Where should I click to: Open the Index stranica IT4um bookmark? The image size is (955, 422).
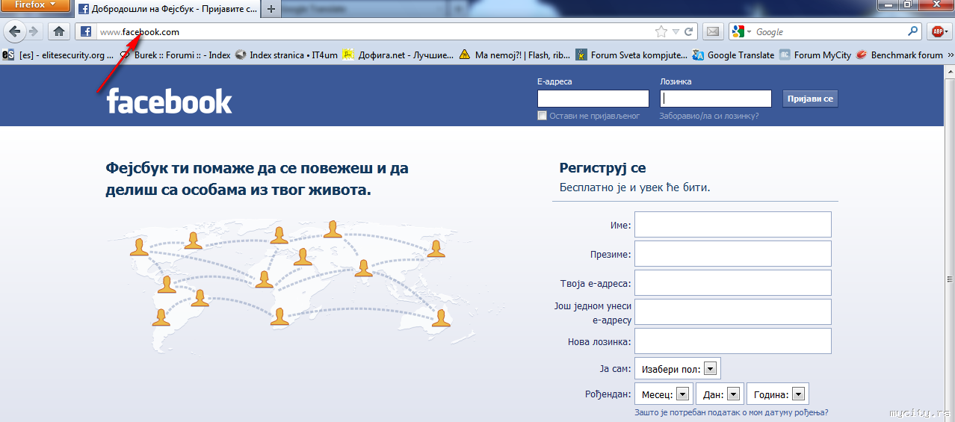click(285, 55)
